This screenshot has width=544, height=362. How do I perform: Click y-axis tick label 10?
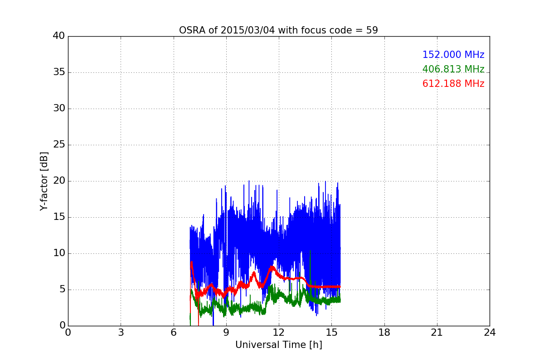click(59, 253)
